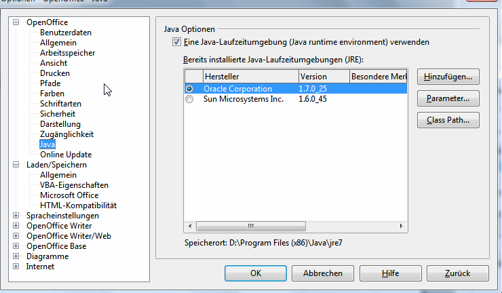Image resolution: width=502 pixels, height=293 pixels.
Task: Expand the OpenOffice Base tree node
Action: (17, 246)
